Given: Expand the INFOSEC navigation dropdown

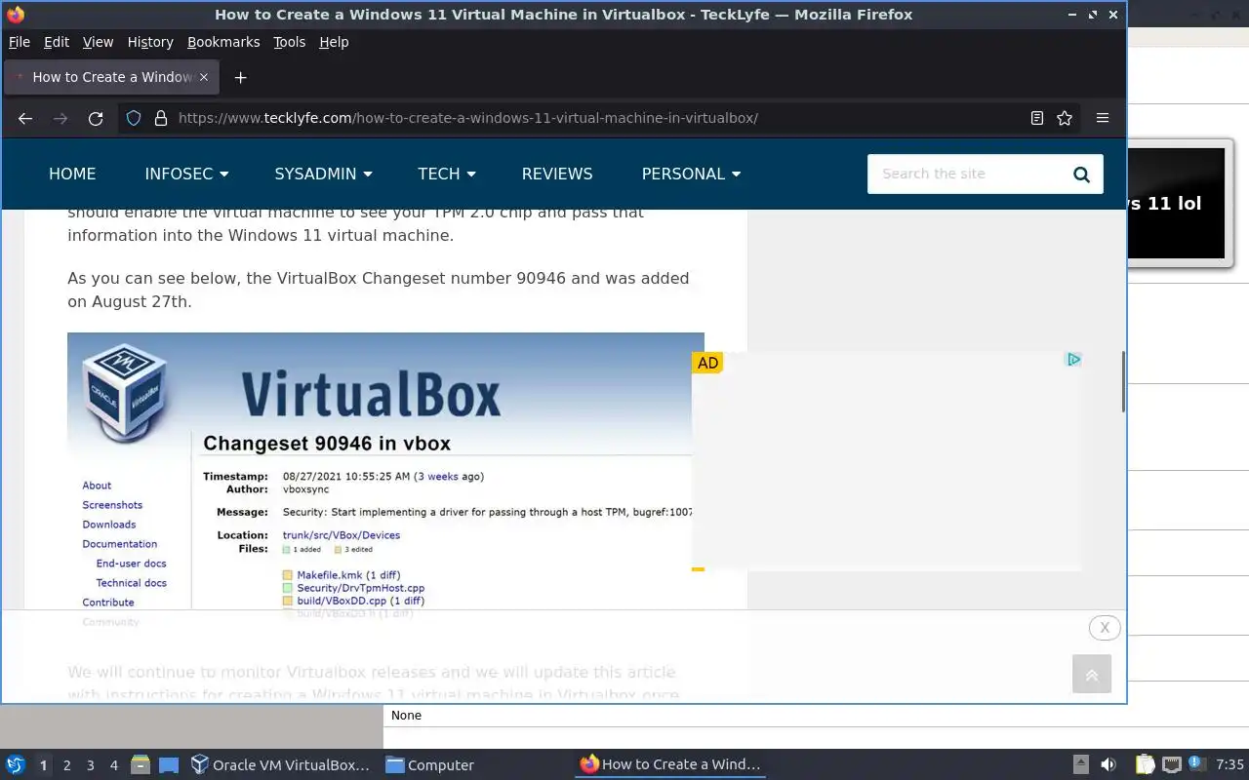Looking at the screenshot, I should click(x=186, y=174).
